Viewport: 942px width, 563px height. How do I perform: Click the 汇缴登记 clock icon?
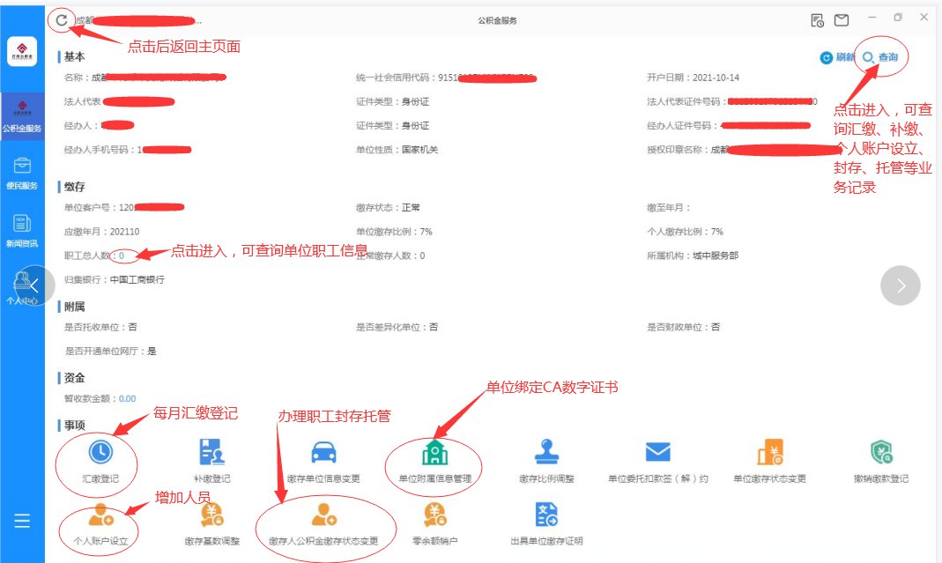100,452
